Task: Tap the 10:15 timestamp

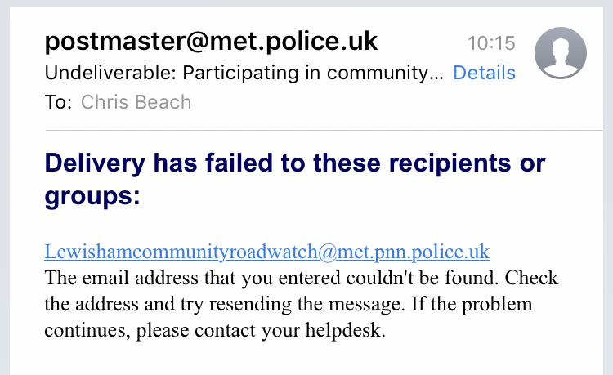Action: 492,42
